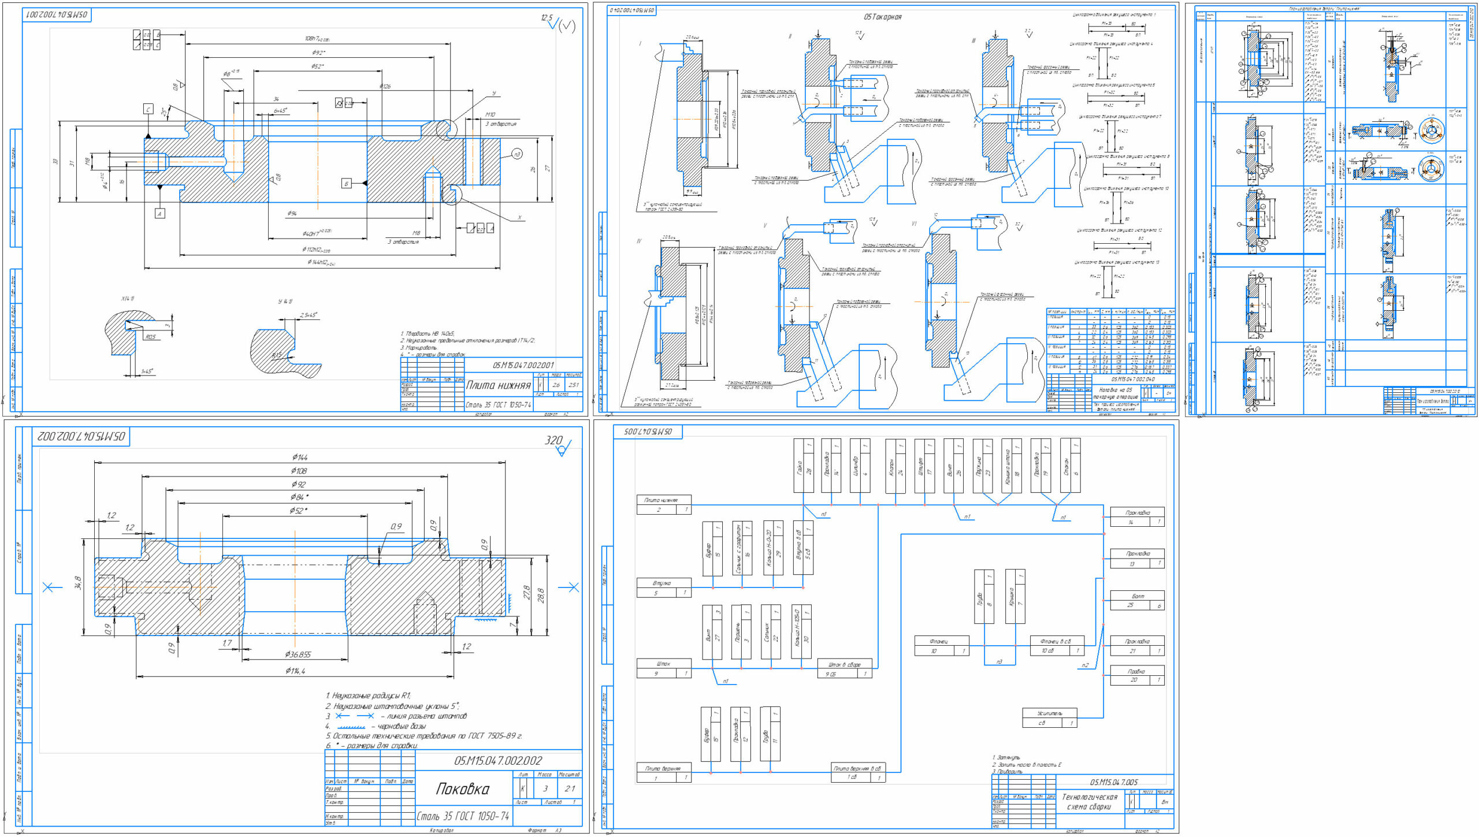
Task: Click the note '1. Неуказанные радиусы R1'
Action: point(368,695)
